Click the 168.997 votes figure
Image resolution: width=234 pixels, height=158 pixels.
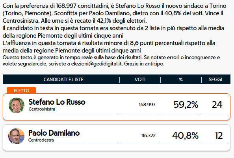point(147,105)
